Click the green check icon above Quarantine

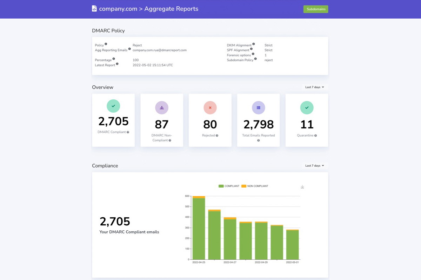pyautogui.click(x=307, y=107)
